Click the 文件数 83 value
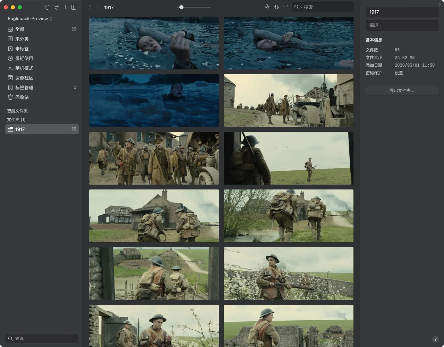 pos(397,50)
